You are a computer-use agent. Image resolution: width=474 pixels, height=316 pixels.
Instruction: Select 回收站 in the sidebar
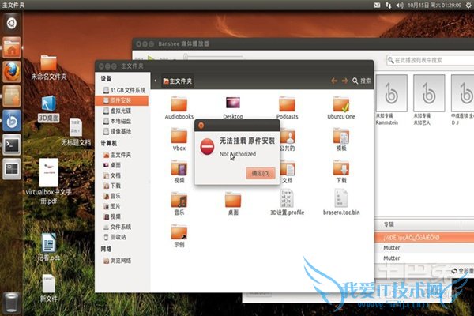119,235
